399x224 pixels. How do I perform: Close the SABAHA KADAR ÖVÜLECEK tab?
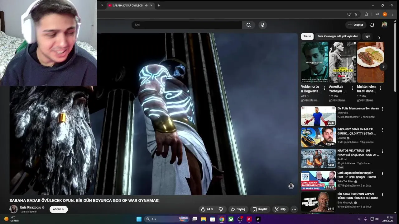point(151,5)
